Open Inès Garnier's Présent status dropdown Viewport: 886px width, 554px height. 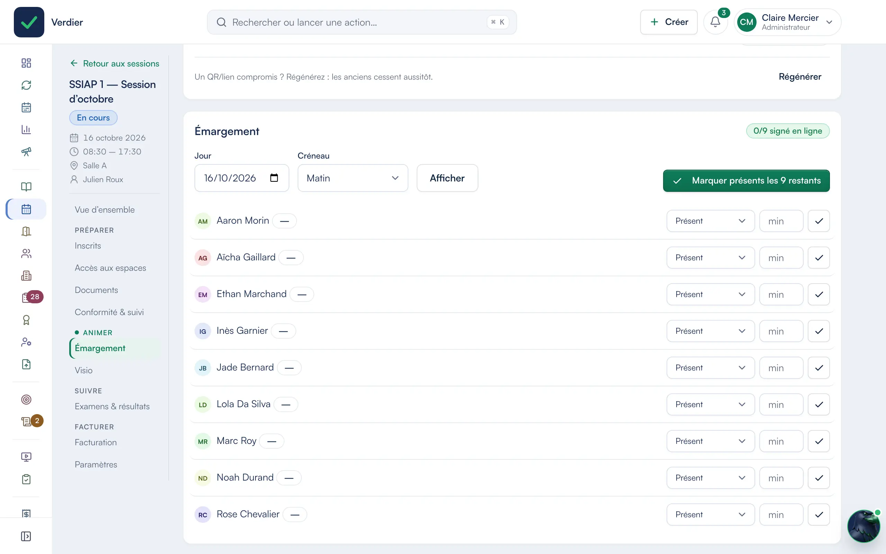[710, 331]
